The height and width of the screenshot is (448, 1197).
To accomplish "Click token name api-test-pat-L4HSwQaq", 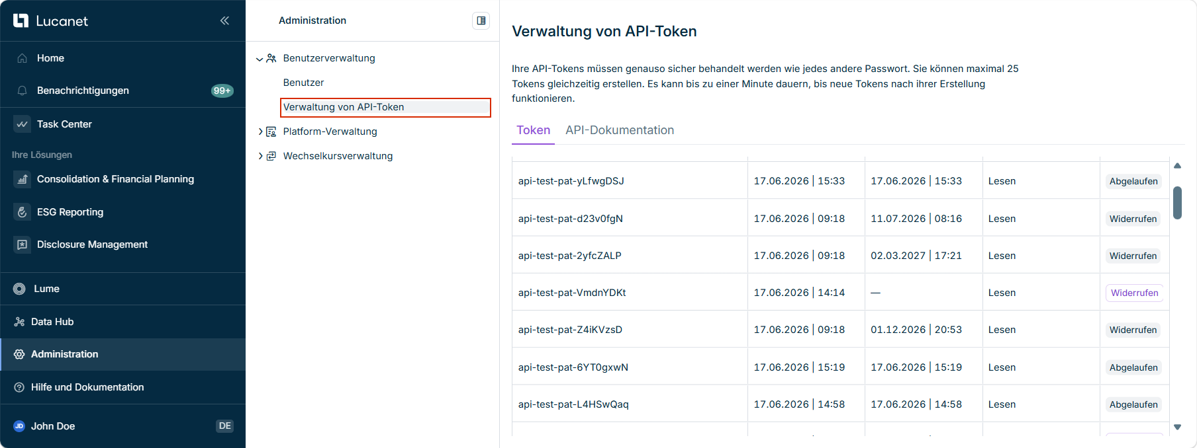I will 573,404.
